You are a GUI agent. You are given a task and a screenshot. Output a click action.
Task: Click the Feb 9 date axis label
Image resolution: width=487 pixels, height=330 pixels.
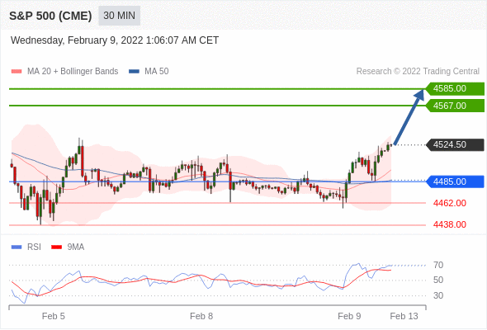click(x=349, y=316)
